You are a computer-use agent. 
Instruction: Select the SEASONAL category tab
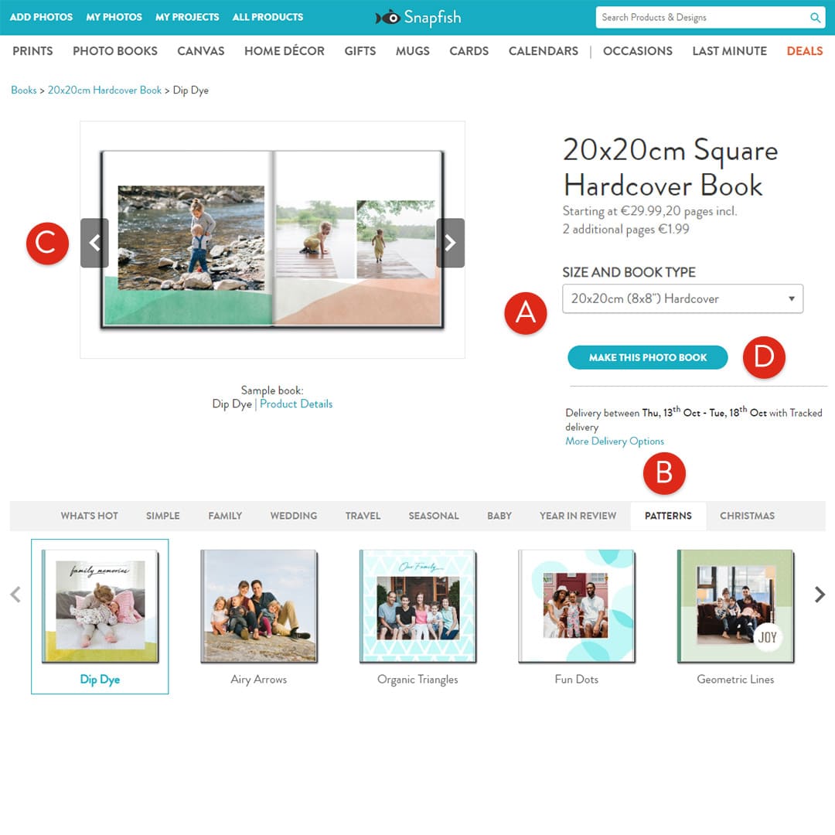434,516
